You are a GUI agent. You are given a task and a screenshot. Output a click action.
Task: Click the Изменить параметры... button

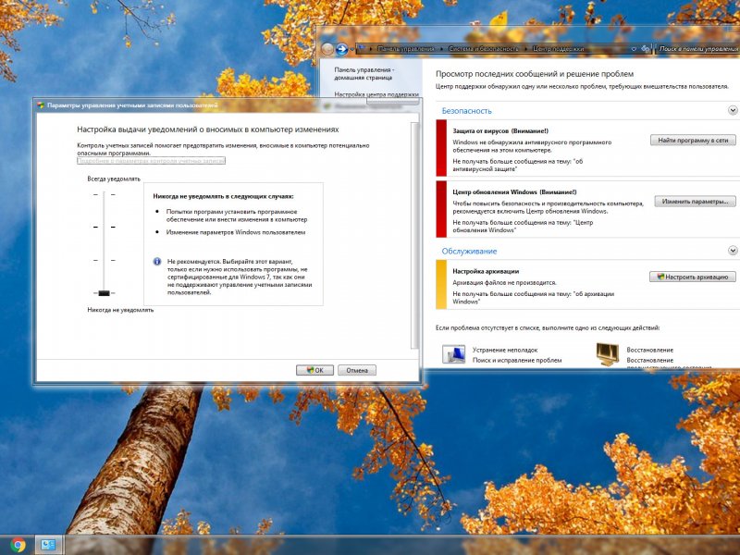coord(695,202)
